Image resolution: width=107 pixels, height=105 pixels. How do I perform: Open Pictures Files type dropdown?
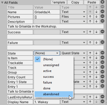(74, 17)
